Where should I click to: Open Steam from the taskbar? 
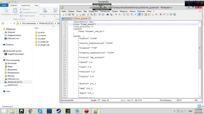59,111
